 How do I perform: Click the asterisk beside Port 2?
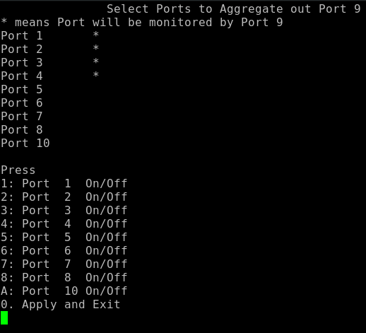(x=95, y=48)
